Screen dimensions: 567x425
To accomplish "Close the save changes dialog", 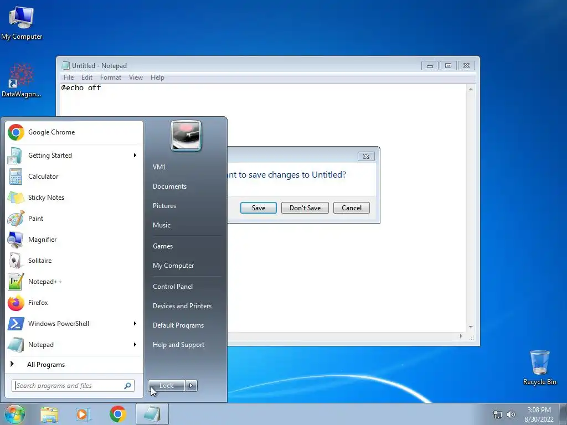I will pos(366,156).
